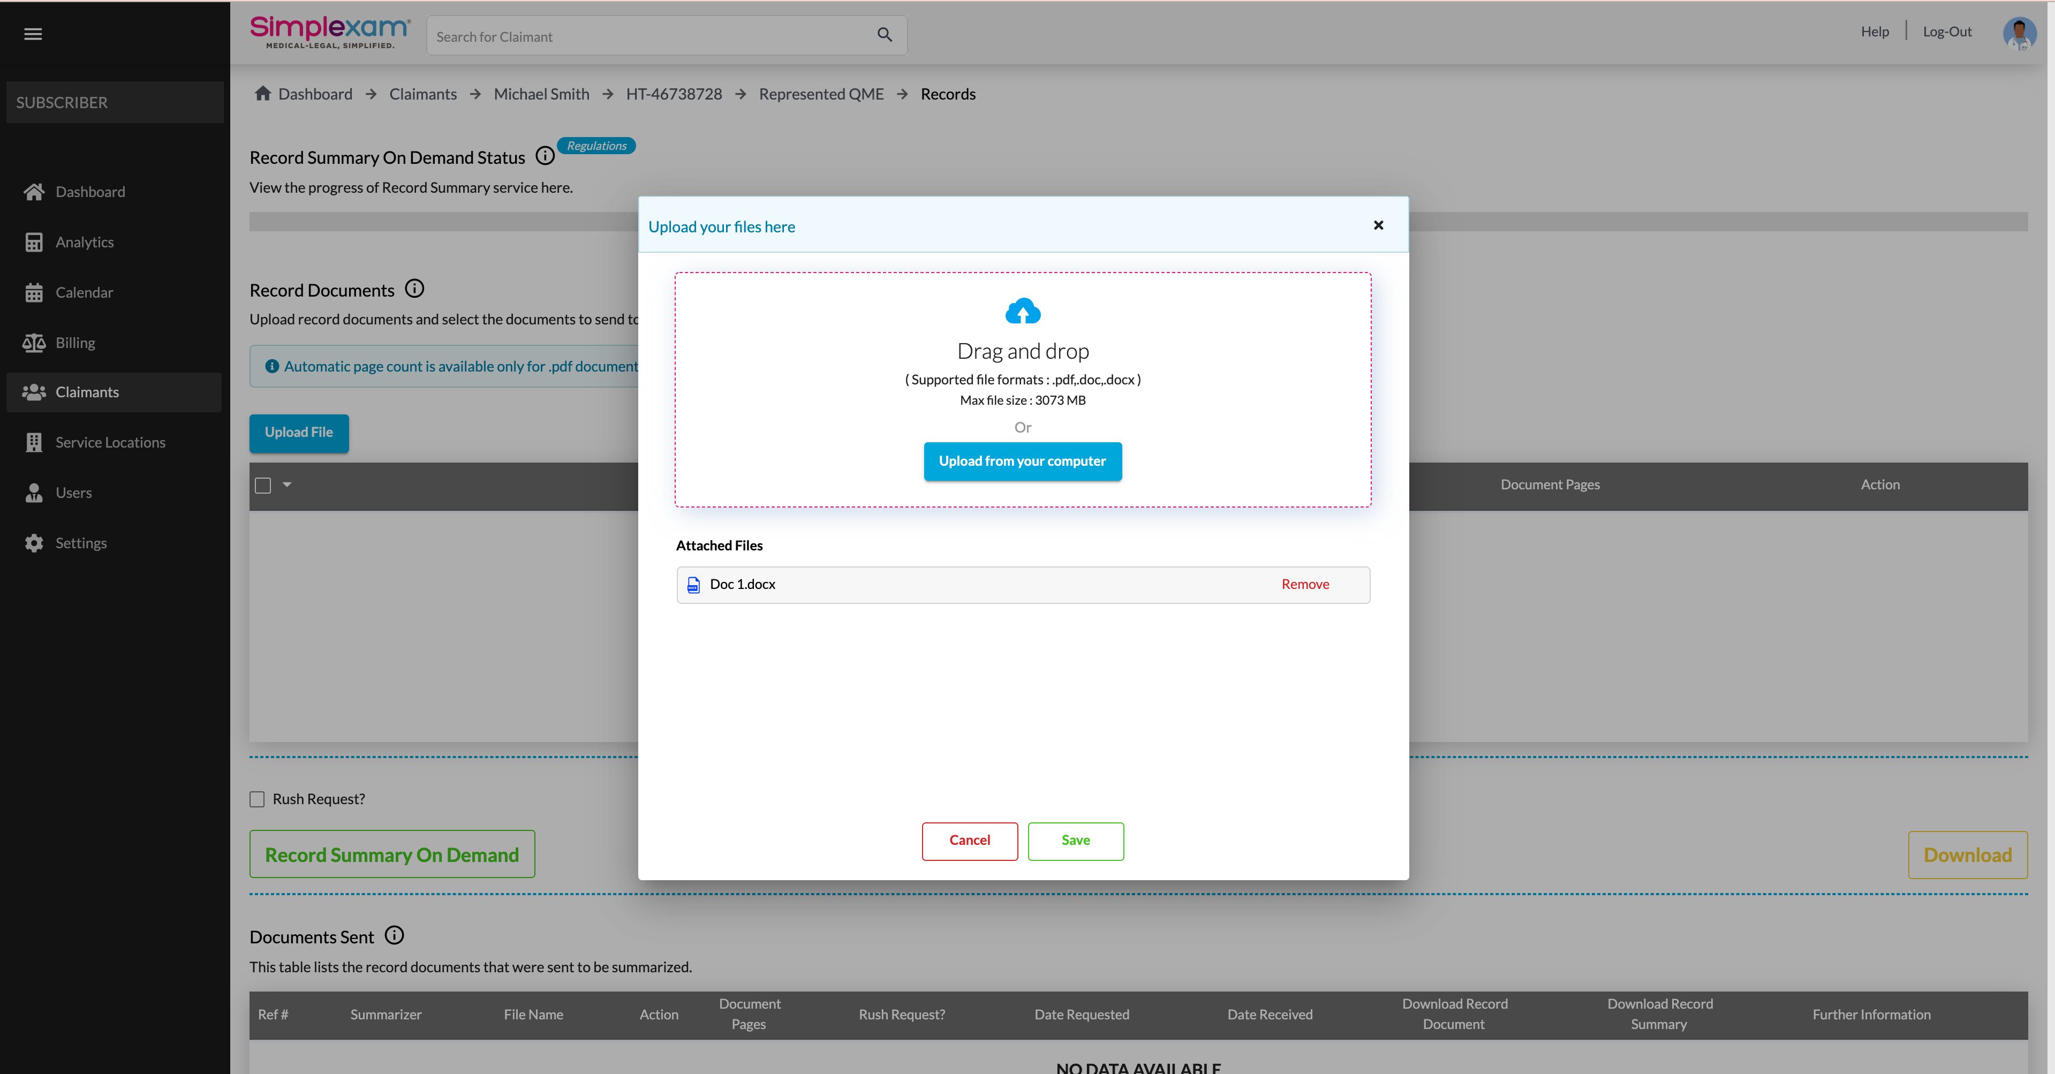Go to Service Locations in sidebar
2055x1074 pixels.
pos(110,443)
